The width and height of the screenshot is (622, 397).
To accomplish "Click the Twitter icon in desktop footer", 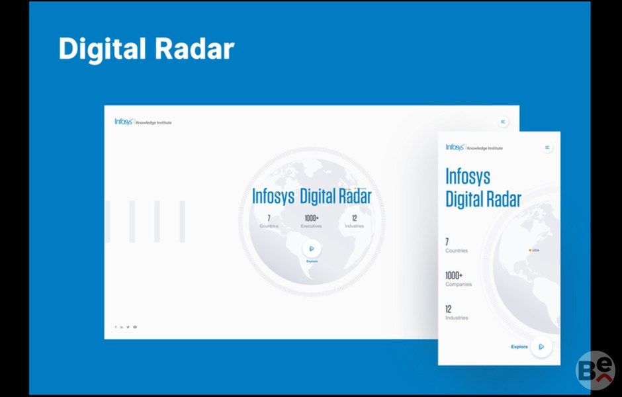I will coord(128,327).
